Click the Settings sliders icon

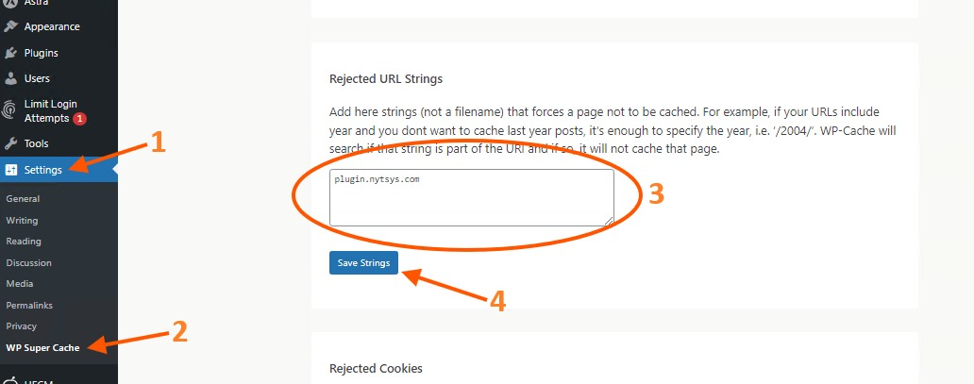pos(10,170)
